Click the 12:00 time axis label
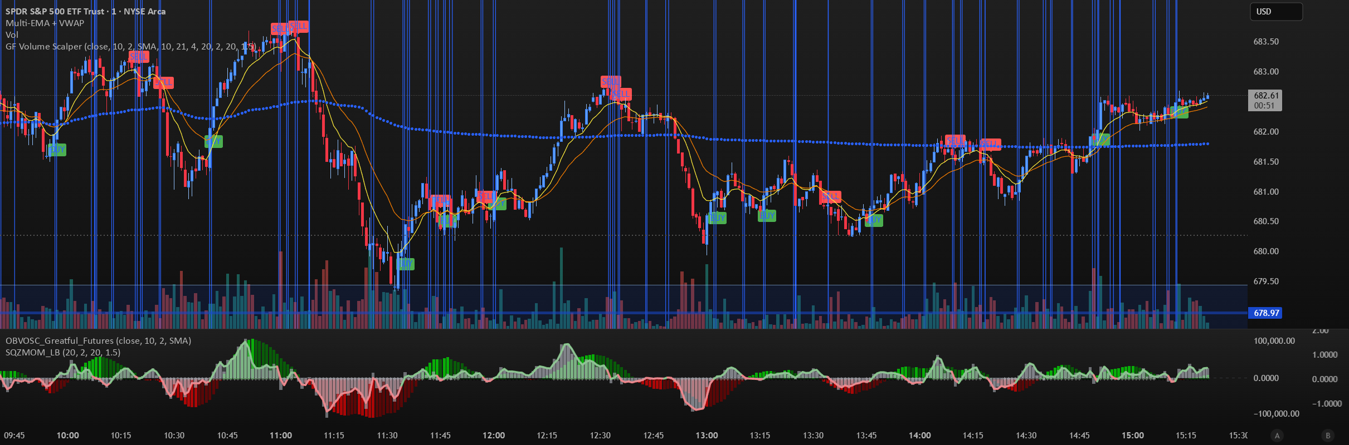The height and width of the screenshot is (445, 1349). [x=494, y=436]
